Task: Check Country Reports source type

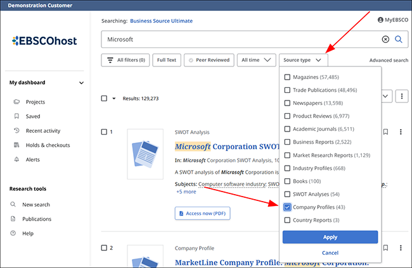Action: tap(288, 220)
